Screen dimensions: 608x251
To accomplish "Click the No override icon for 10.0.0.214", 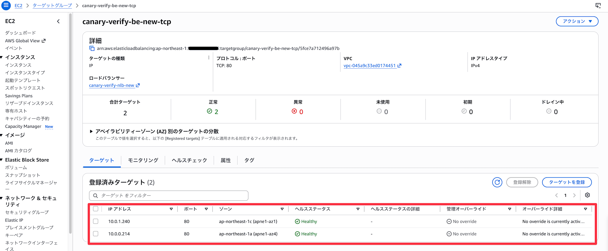I will 449,234.
